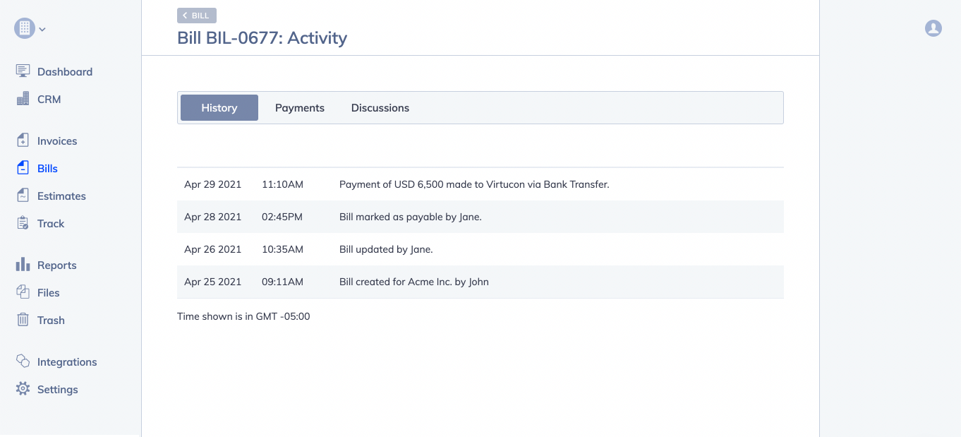Click the Integrations icon
Viewport: 961px width, 437px height.
pos(23,361)
